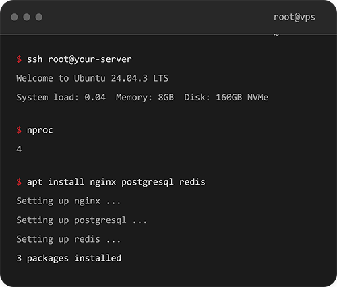Viewport: 337px width, 287px height.
Task: Click the '3 packages installed' line
Action: 69,259
